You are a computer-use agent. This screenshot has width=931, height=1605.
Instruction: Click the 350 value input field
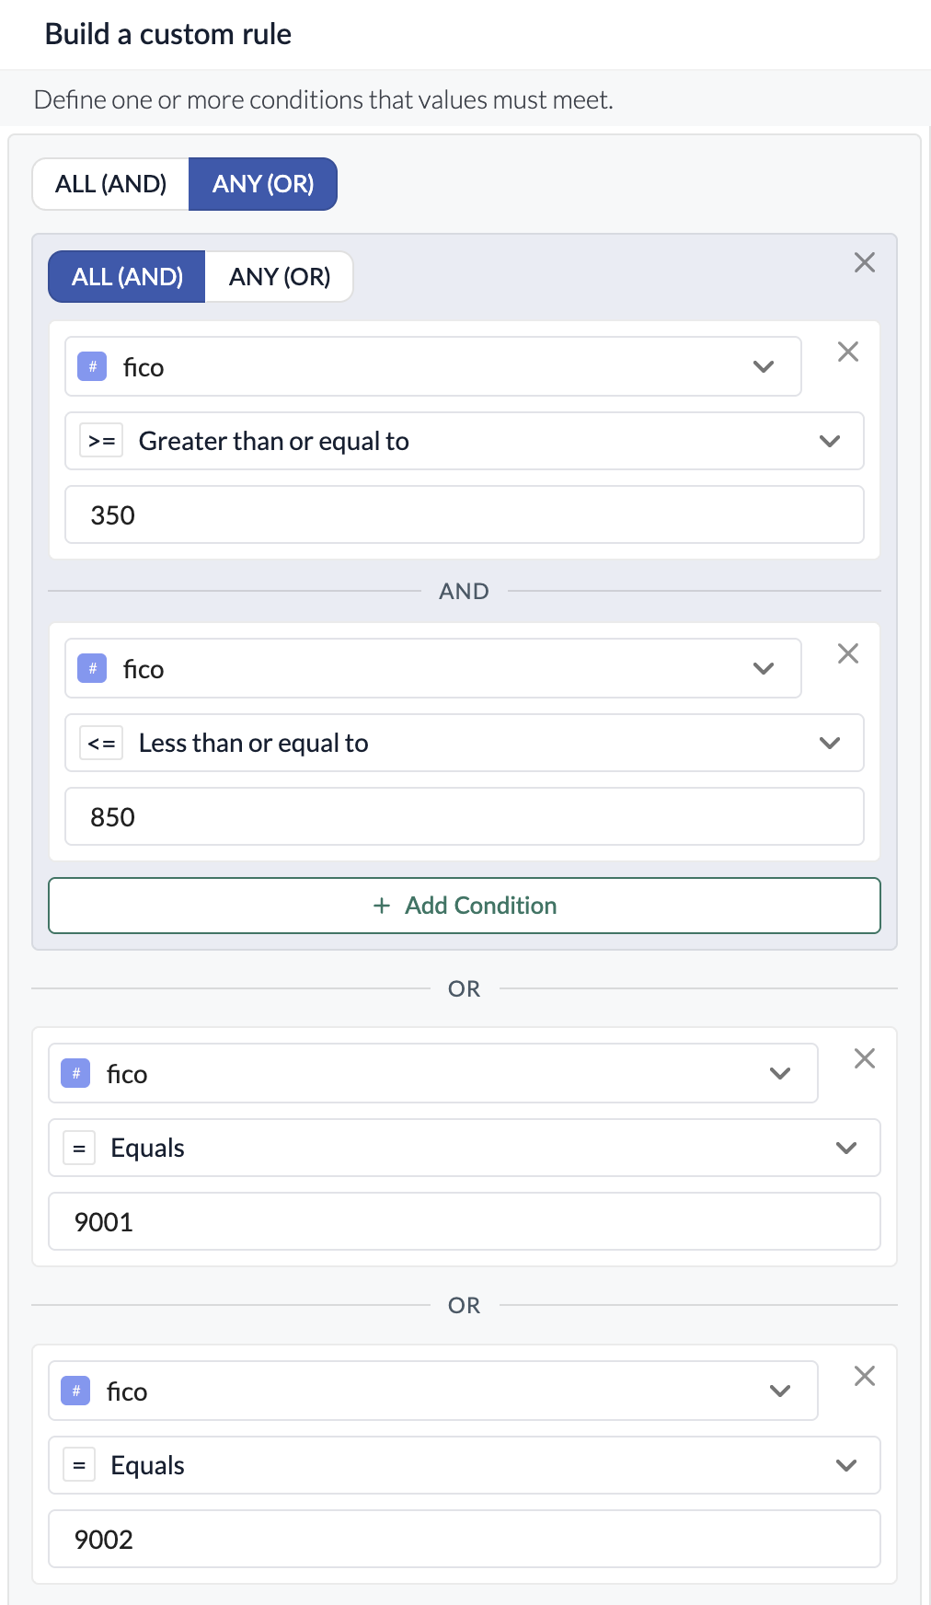point(464,514)
